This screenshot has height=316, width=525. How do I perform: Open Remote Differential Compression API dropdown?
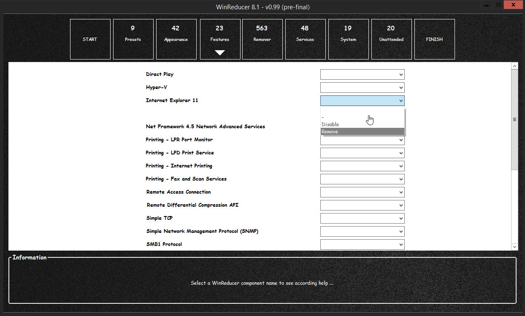362,205
